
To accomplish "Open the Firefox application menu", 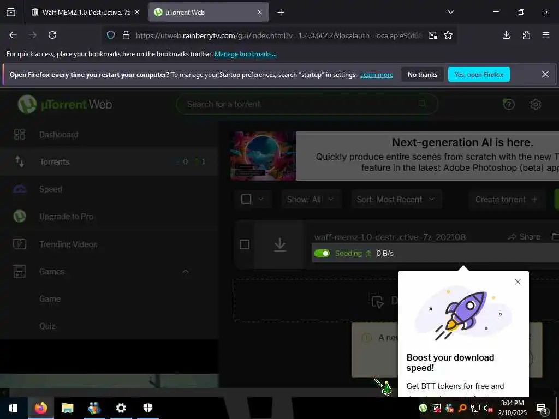I will (x=545, y=35).
